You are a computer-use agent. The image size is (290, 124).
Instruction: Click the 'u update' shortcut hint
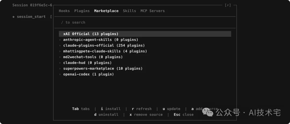coord(171,109)
